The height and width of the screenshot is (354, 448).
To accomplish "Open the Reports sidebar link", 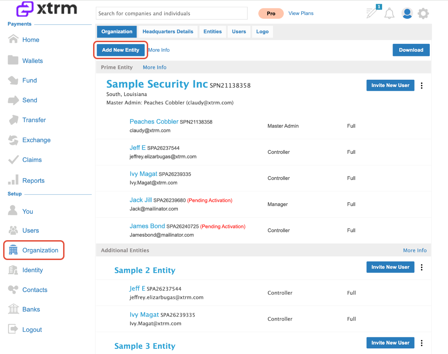I will 33,181.
